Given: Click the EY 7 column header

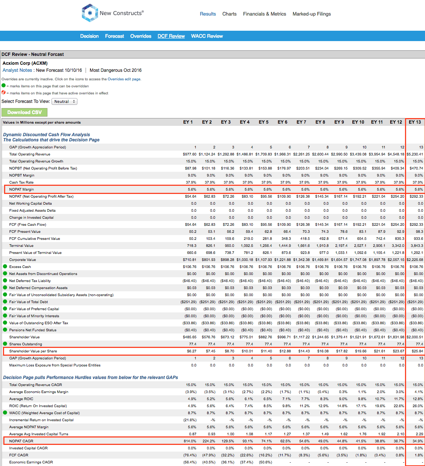Looking at the screenshot, I should [301, 122].
